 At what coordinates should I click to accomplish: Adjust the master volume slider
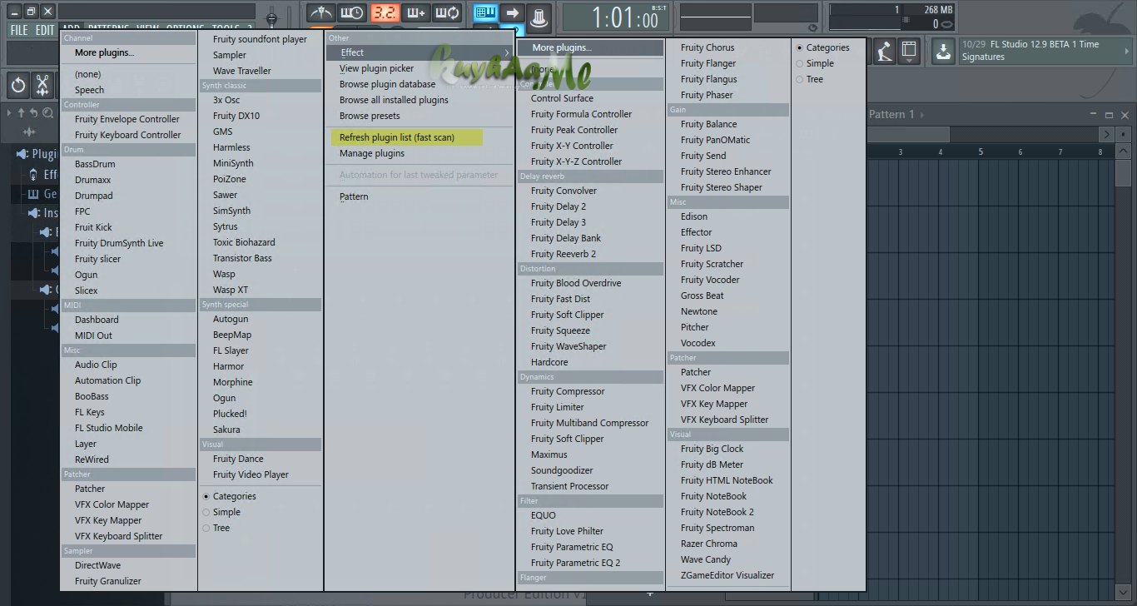271,17
